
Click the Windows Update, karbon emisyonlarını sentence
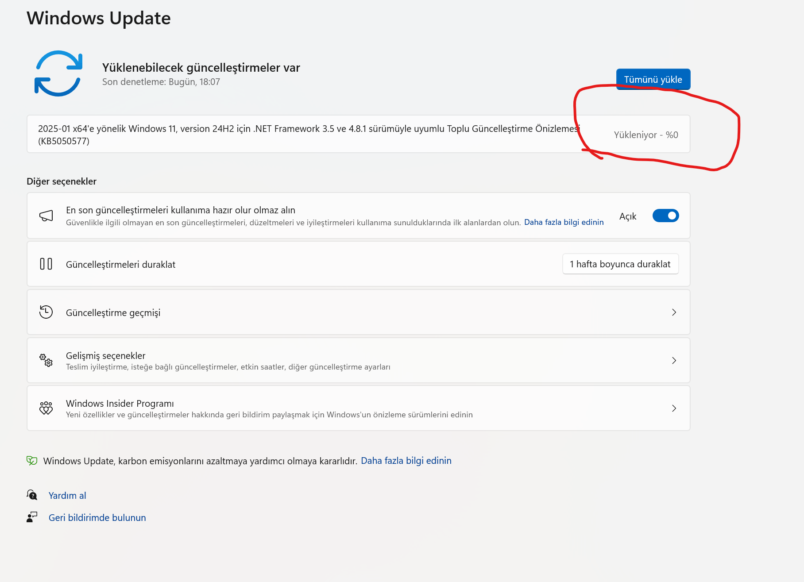coord(200,461)
